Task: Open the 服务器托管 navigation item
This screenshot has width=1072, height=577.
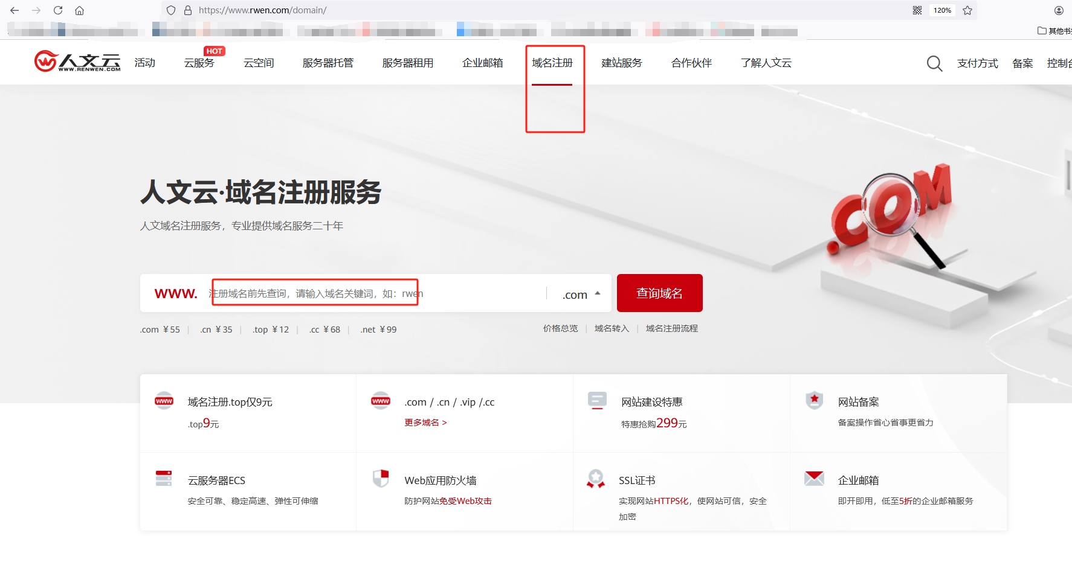Action: click(x=328, y=63)
